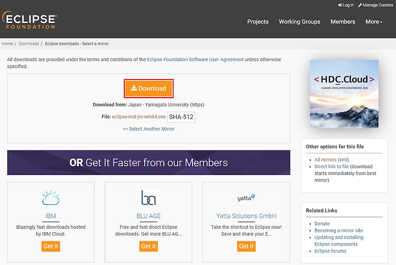Click the Get It Faster members banner
The image size is (396, 265).
pyautogui.click(x=148, y=162)
